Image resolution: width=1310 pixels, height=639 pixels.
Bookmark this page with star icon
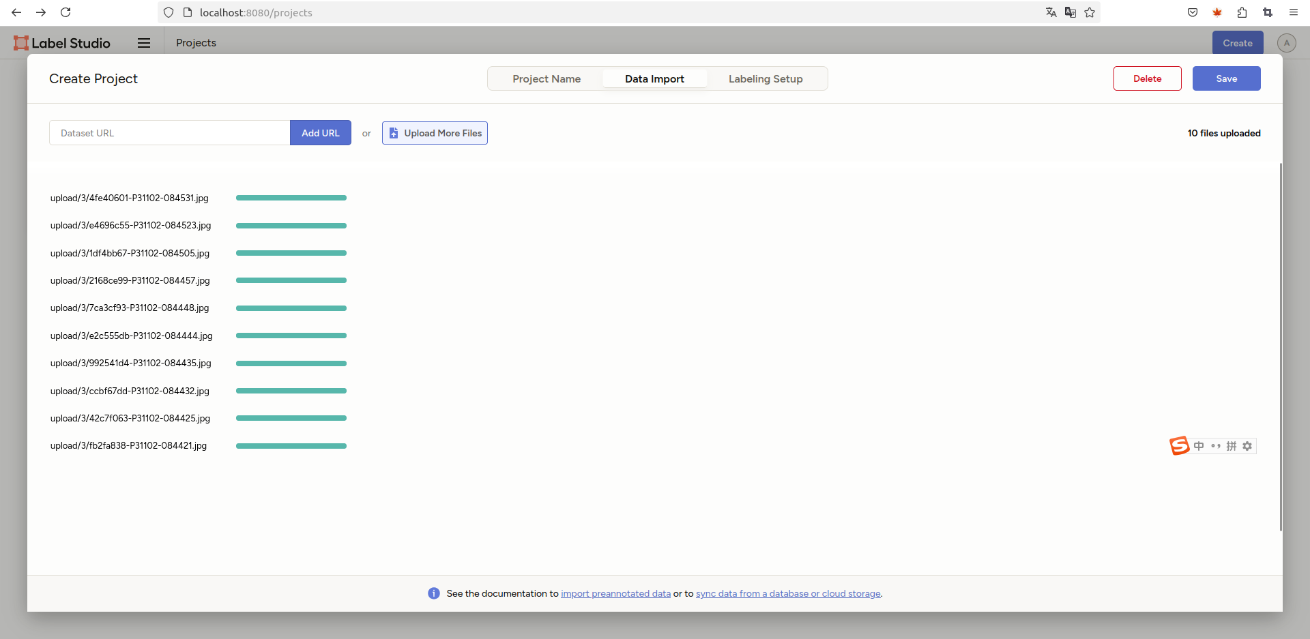click(x=1090, y=12)
